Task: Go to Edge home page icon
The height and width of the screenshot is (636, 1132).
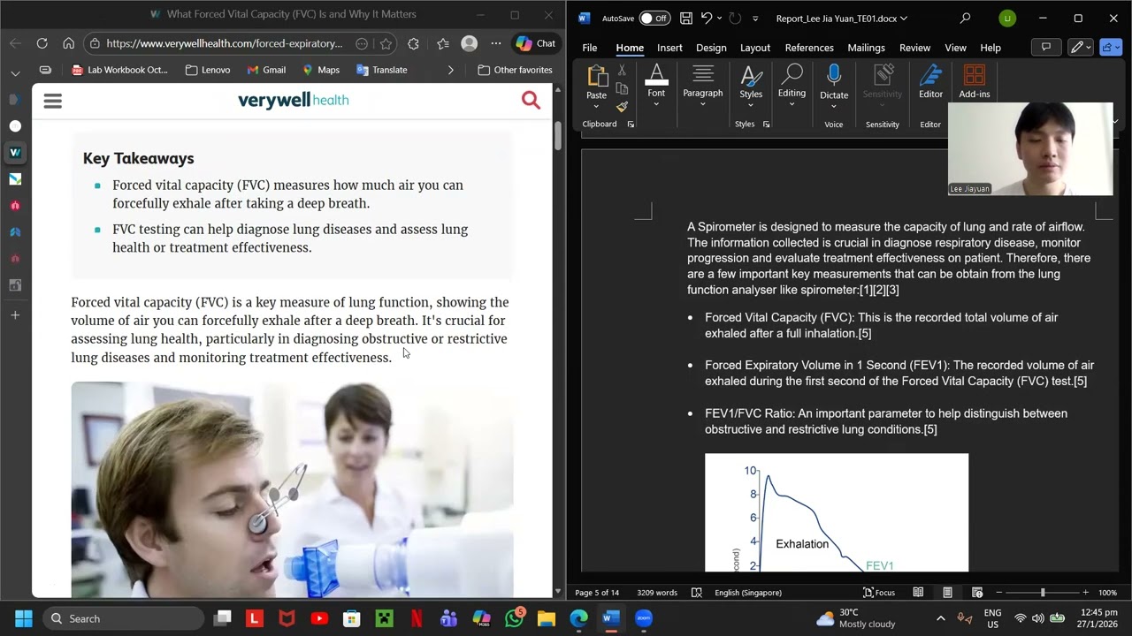Action: 68,43
